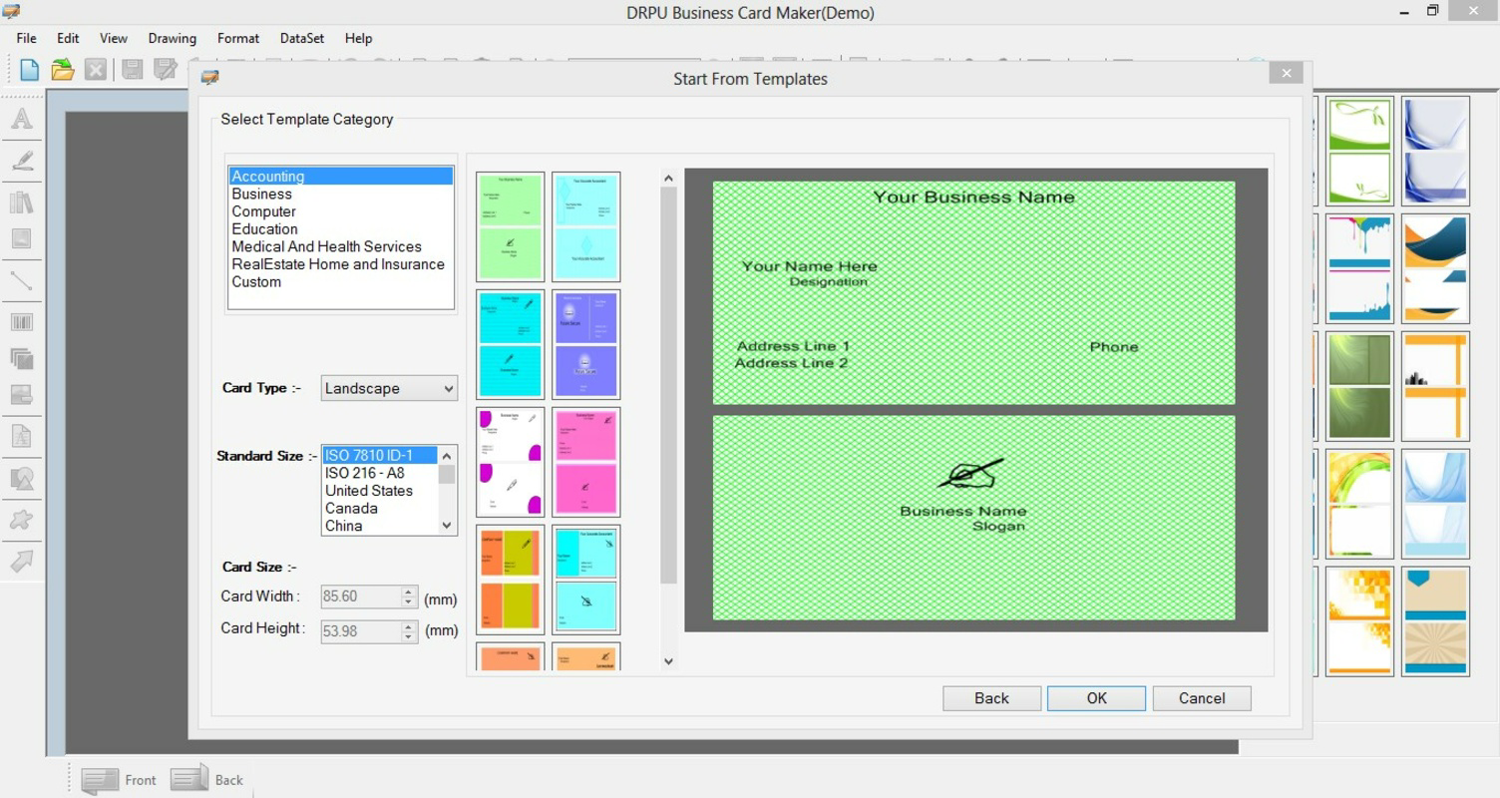The image size is (1500, 798).
Task: Select the Custom template category
Action: click(x=256, y=281)
